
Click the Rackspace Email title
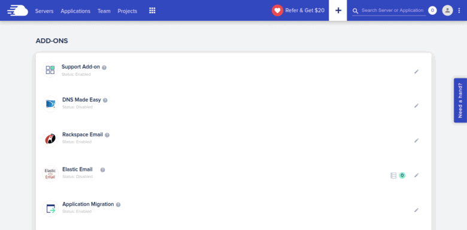pos(83,134)
